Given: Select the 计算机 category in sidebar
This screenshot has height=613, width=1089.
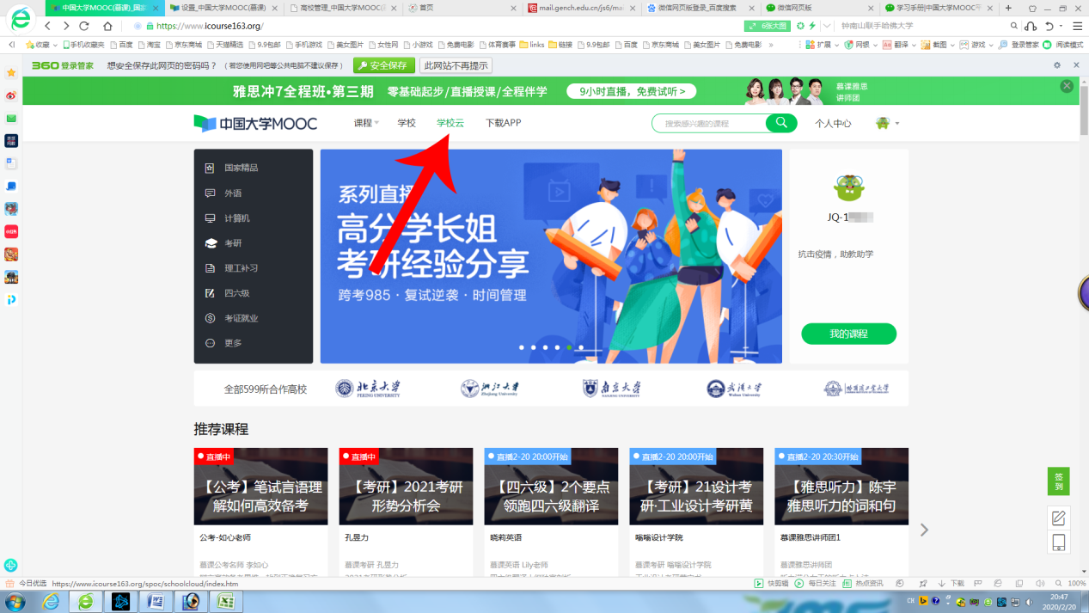Looking at the screenshot, I should click(236, 218).
